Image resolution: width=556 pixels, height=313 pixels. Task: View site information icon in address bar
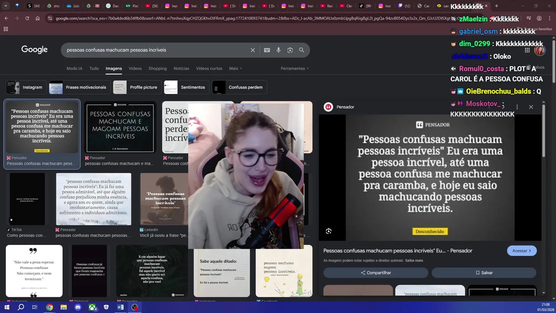click(50, 18)
